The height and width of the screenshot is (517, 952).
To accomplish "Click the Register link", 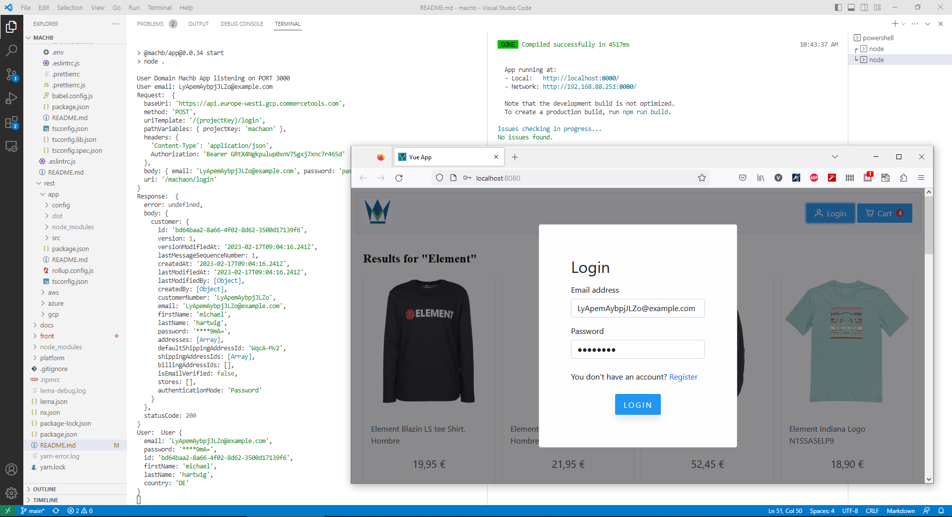I will click(x=683, y=377).
